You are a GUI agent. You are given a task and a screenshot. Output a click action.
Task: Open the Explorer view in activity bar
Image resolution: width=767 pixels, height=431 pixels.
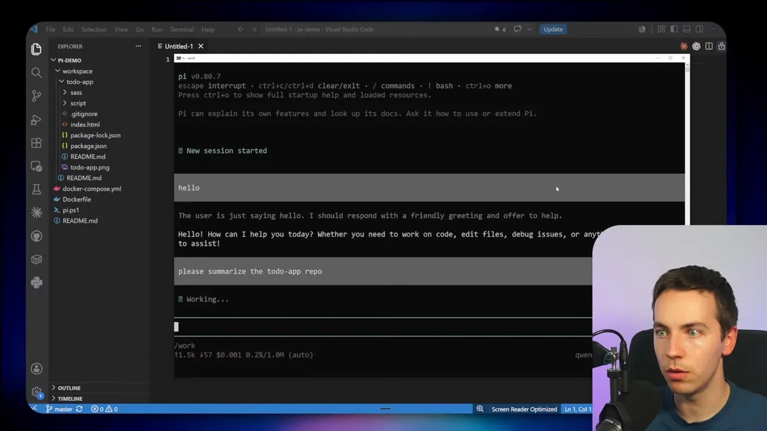pos(37,49)
